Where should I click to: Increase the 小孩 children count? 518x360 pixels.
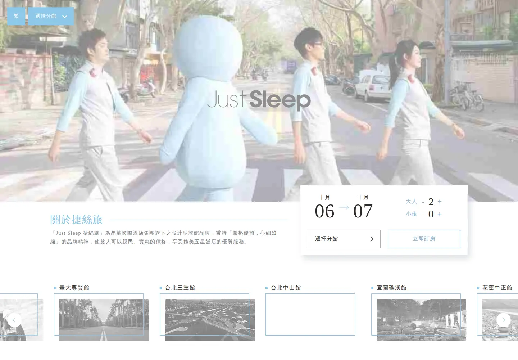coord(440,214)
